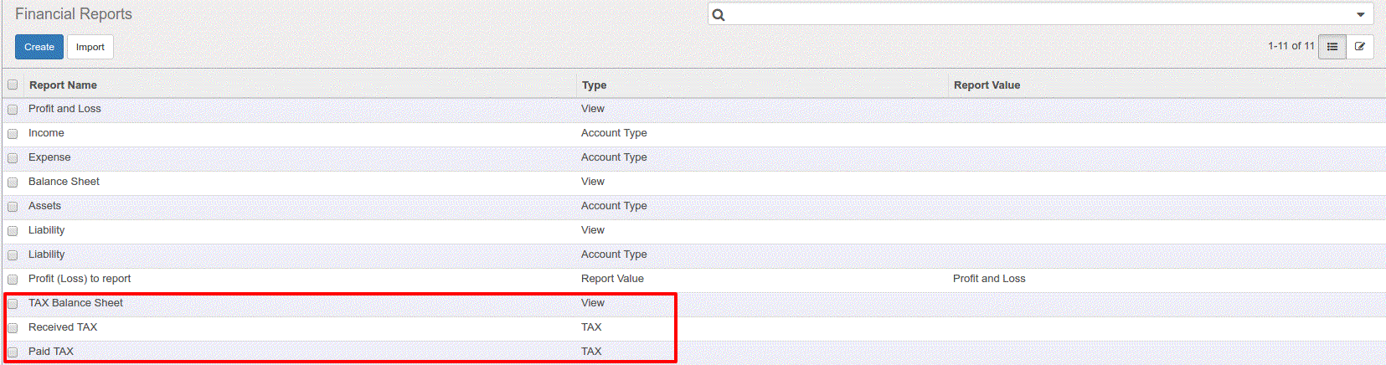Click the Create button
This screenshot has width=1386, height=365.
pos(39,47)
